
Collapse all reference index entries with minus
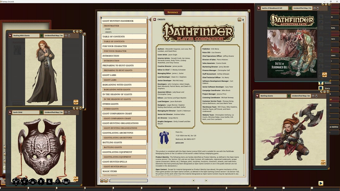tap(106, 181)
